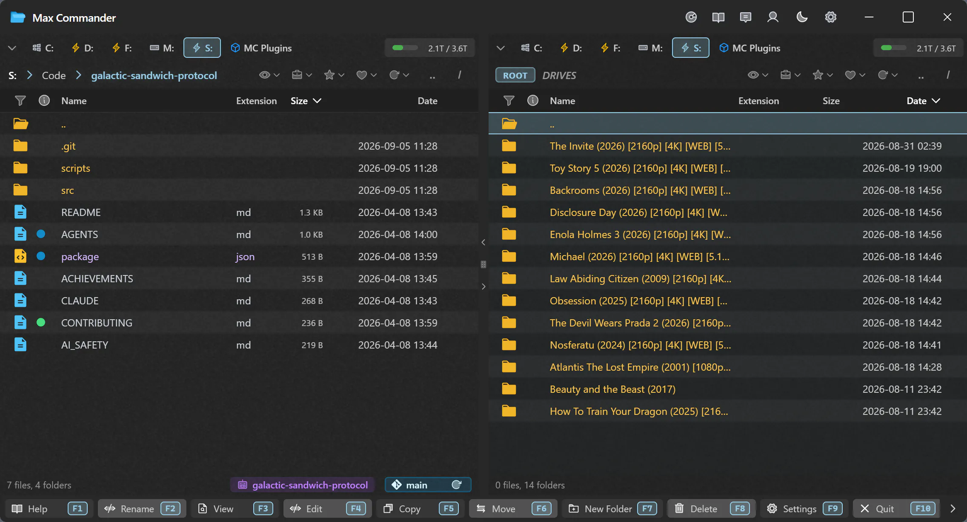Viewport: 967px width, 522px height.
Task: Click the Delete F8 button
Action: click(712, 508)
